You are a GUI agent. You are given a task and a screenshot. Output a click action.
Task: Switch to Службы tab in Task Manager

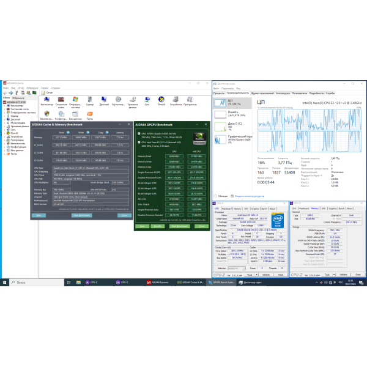[330, 93]
